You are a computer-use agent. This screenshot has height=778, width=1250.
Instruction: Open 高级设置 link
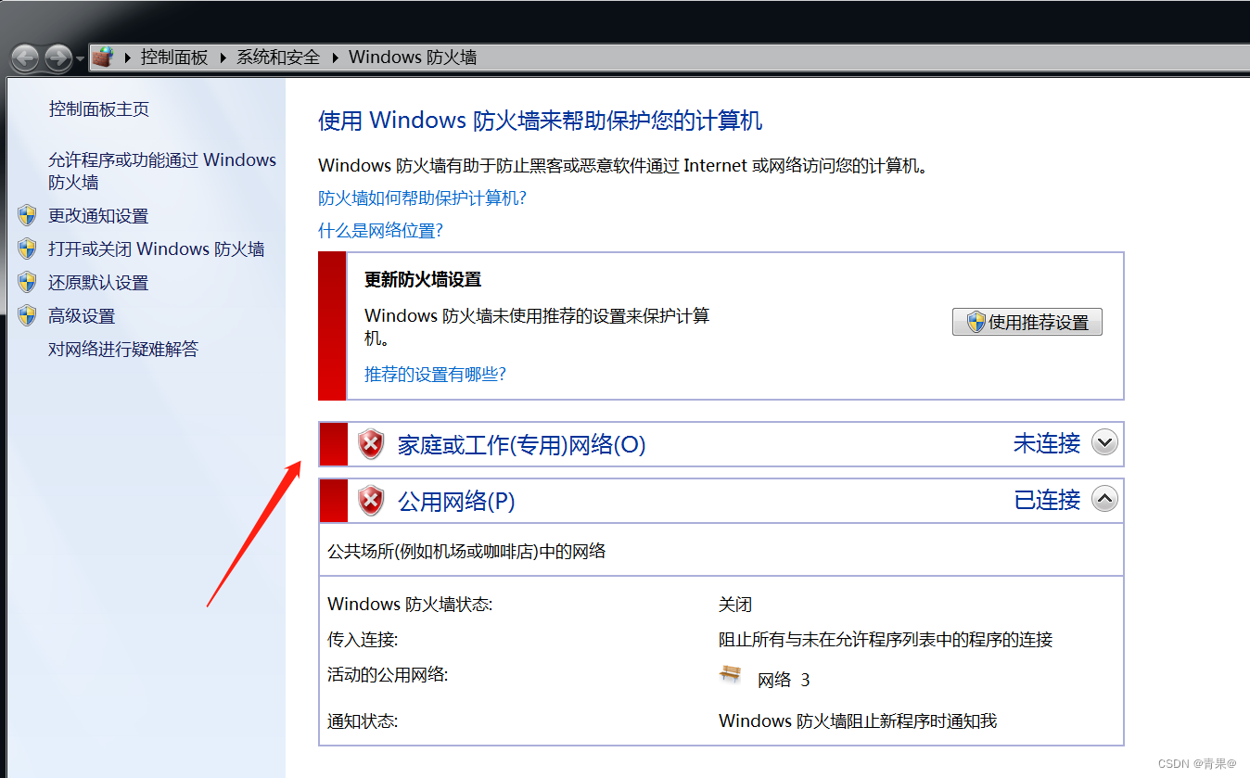(x=82, y=316)
